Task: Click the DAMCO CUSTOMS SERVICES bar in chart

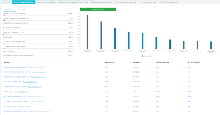Action: coord(87,32)
